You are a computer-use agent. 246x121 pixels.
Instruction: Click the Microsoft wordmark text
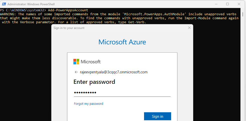pos(91,62)
